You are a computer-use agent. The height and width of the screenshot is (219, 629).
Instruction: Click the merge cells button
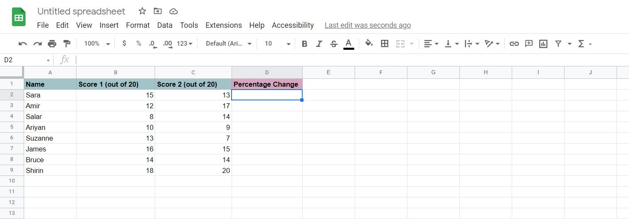pos(400,44)
